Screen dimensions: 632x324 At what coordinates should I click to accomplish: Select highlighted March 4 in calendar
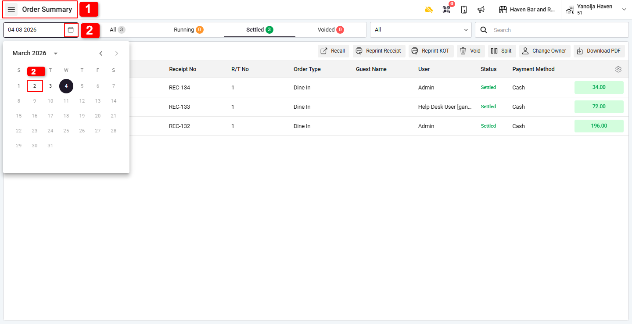(x=66, y=86)
